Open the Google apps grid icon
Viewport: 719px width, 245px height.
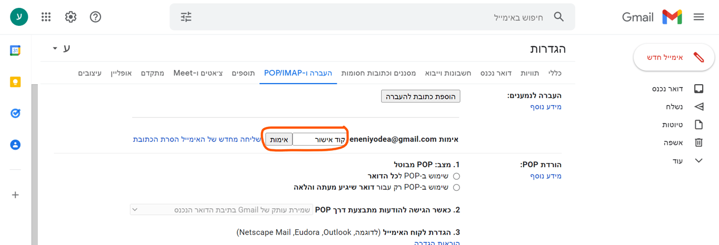[46, 17]
